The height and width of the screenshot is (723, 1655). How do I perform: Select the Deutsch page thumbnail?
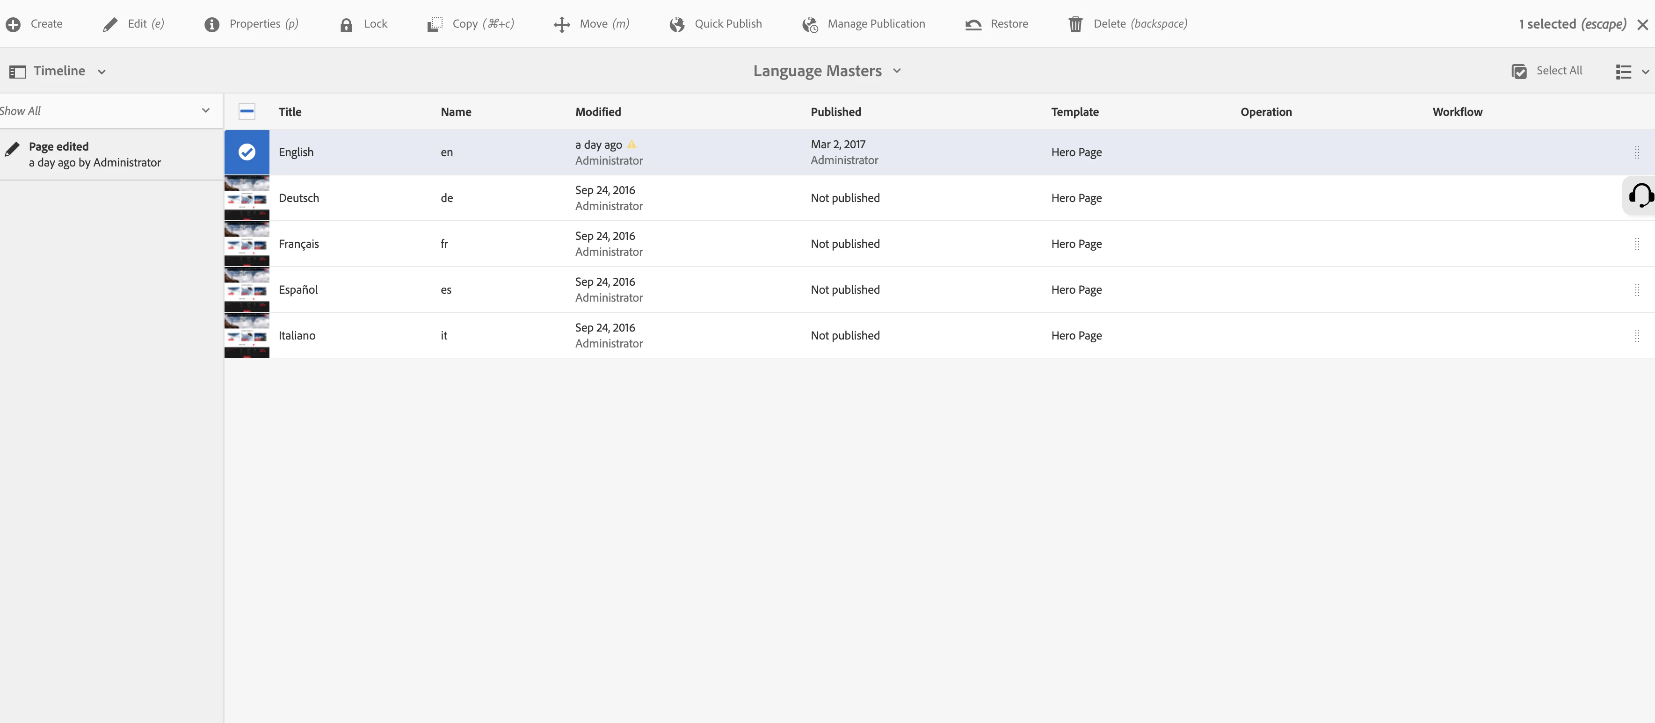pyautogui.click(x=247, y=198)
